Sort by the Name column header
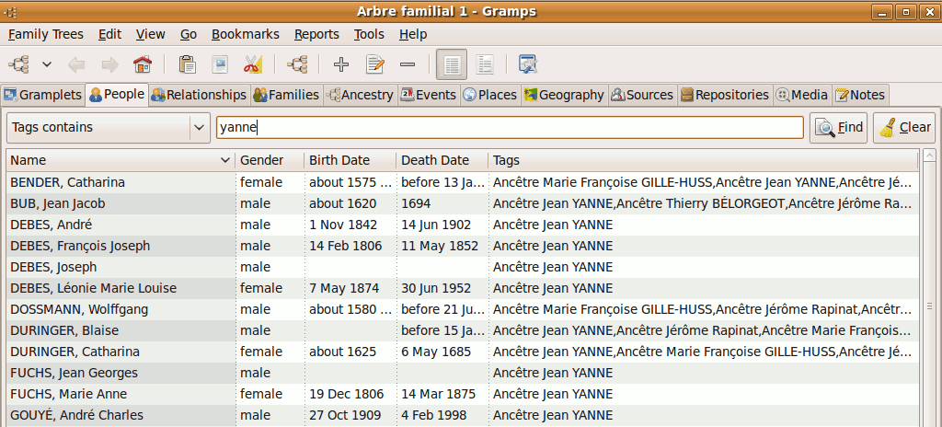This screenshot has width=942, height=427. [x=121, y=160]
